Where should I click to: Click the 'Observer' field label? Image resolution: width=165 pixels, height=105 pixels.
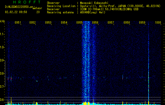coord(53,3)
